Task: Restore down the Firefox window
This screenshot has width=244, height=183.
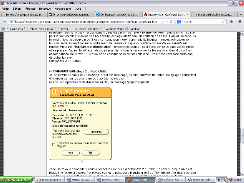Action: [x=236, y=3]
